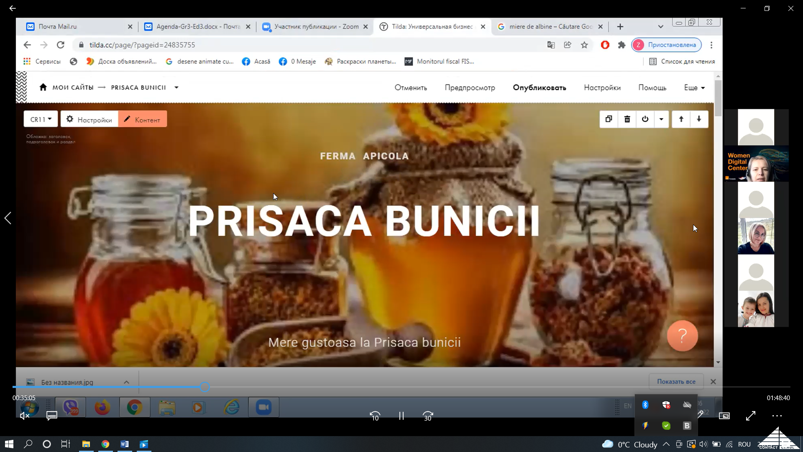Duplicate the block with the copy icon
This screenshot has width=803, height=452.
(609, 119)
